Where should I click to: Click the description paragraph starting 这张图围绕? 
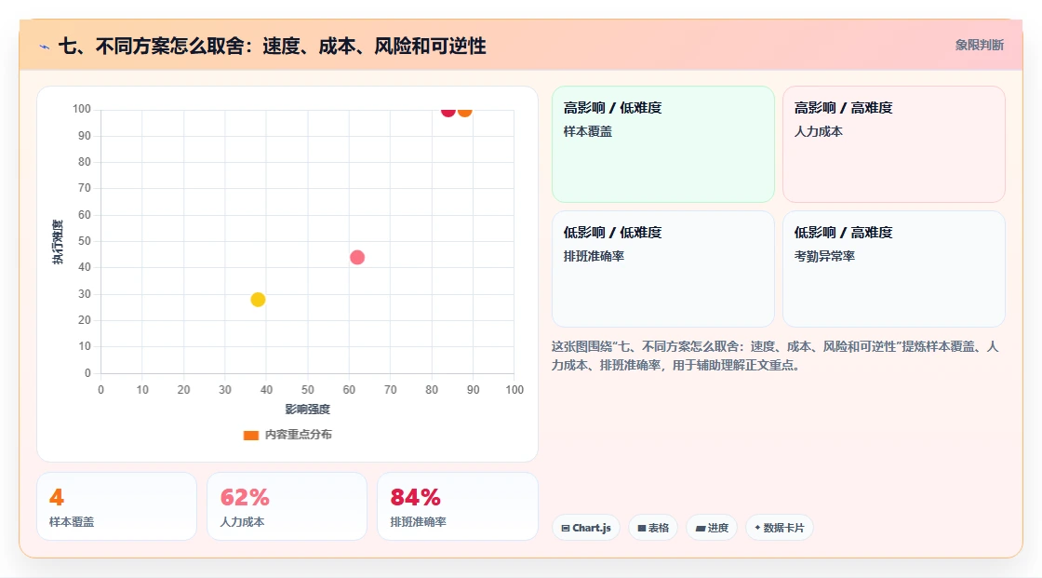pos(775,356)
